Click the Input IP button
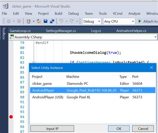158x133 pixels. click(52, 129)
